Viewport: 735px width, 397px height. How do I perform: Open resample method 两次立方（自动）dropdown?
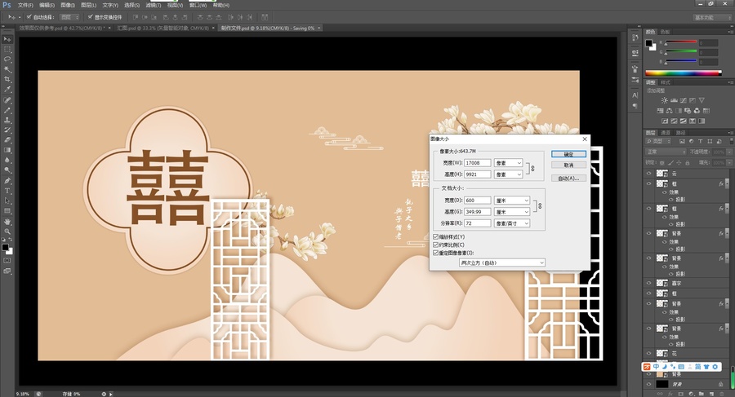pos(501,262)
